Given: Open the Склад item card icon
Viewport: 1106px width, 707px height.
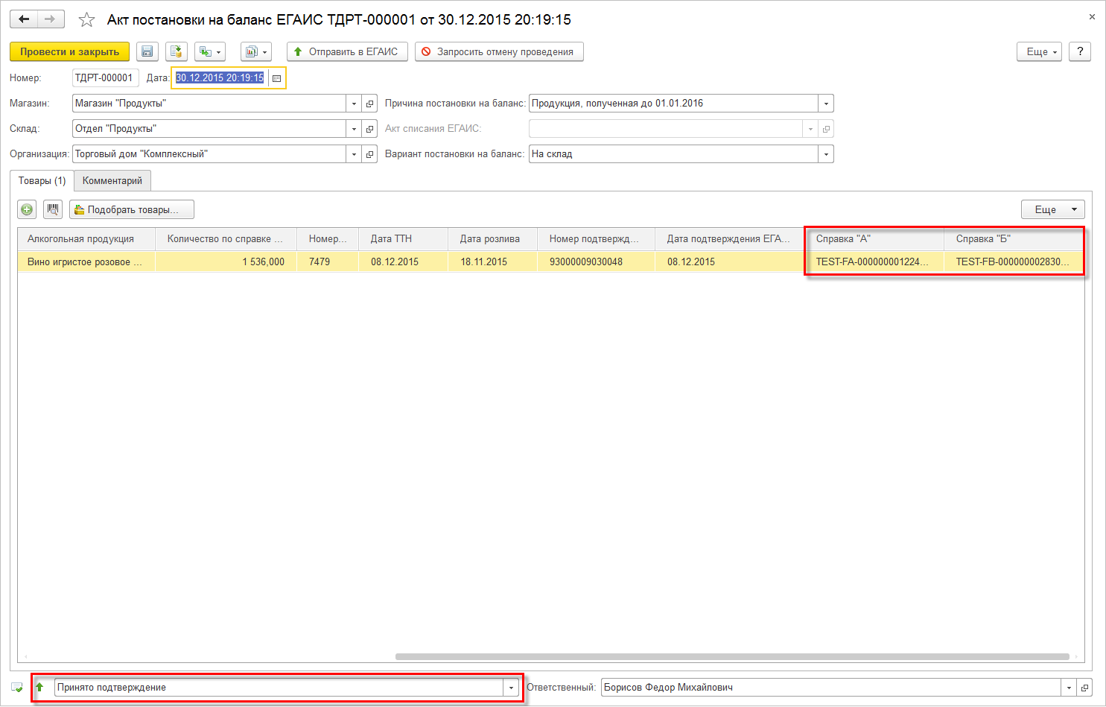Looking at the screenshot, I should point(369,129).
